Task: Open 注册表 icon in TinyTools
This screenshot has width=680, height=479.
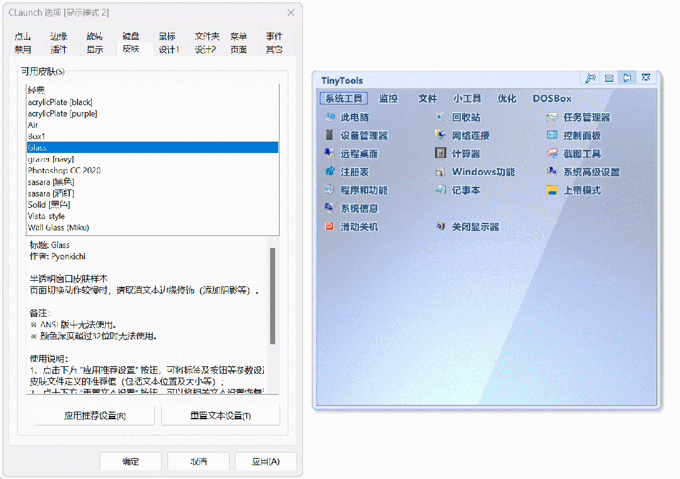Action: coord(330,172)
